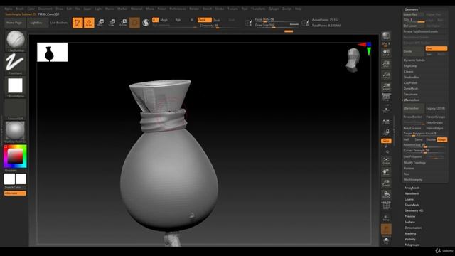
Task: Click the BPR render sphere icon
Action: pyautogui.click(x=386, y=36)
